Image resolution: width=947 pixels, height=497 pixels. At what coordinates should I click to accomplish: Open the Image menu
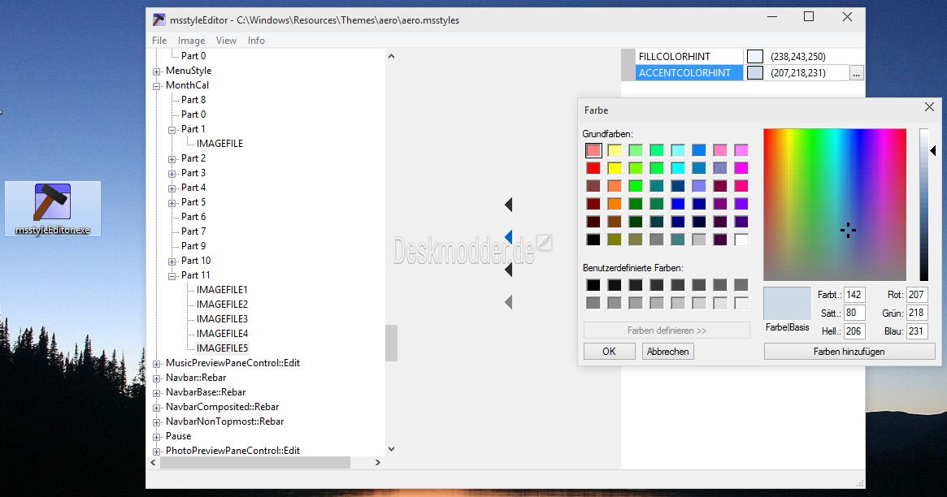pos(191,41)
